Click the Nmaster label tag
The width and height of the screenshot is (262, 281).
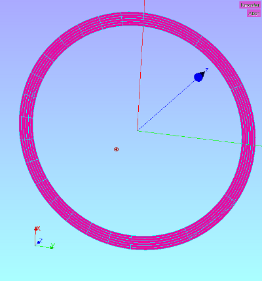[250, 5]
